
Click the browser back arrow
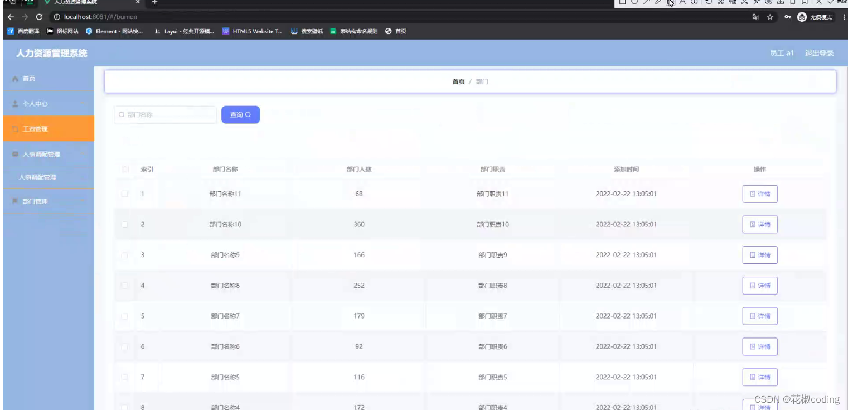pos(11,17)
